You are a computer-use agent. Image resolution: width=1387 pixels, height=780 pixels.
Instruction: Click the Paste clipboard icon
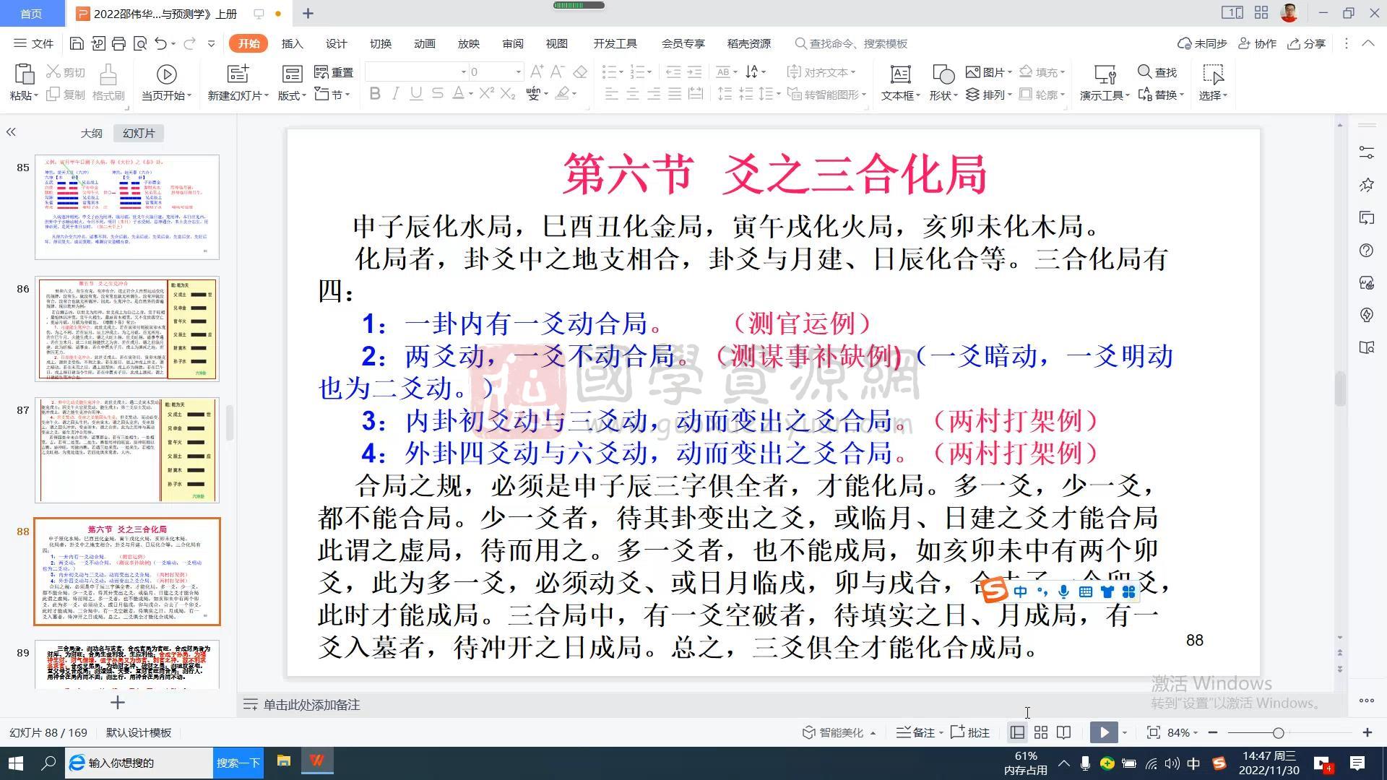tap(24, 74)
